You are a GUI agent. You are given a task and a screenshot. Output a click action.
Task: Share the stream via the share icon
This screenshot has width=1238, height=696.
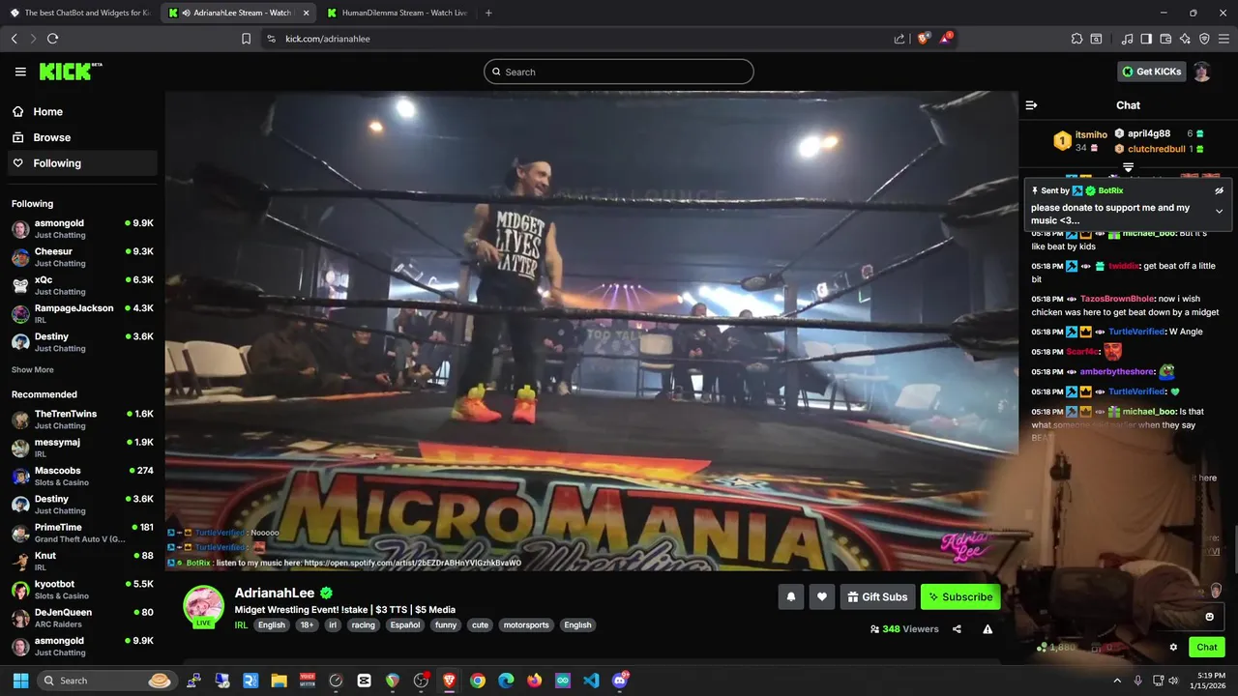click(957, 628)
